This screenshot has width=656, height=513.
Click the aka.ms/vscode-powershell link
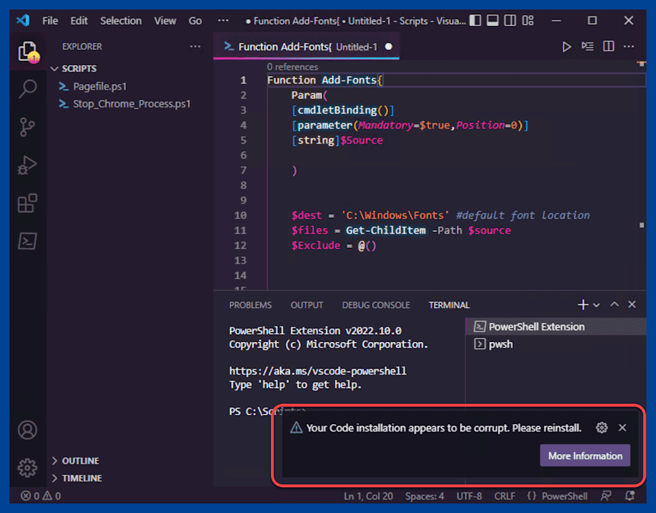[317, 371]
